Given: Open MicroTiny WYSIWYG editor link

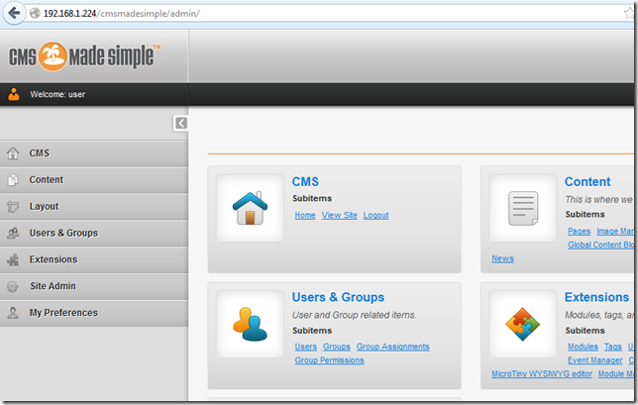Looking at the screenshot, I should point(542,373).
